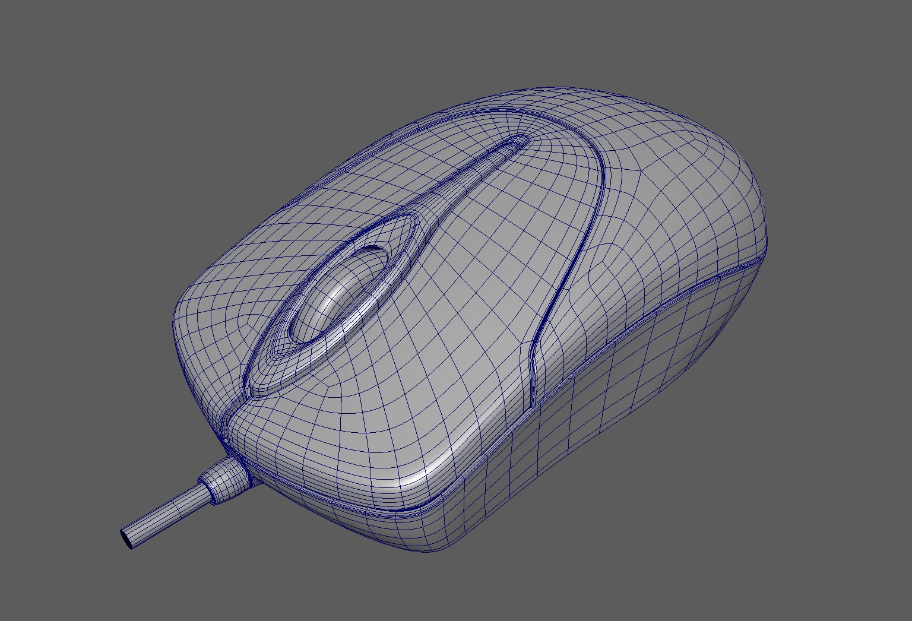Select the tip where the center groove ends

click(522, 140)
